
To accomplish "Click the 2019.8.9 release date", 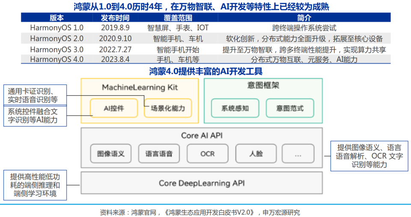I will click(x=115, y=28).
